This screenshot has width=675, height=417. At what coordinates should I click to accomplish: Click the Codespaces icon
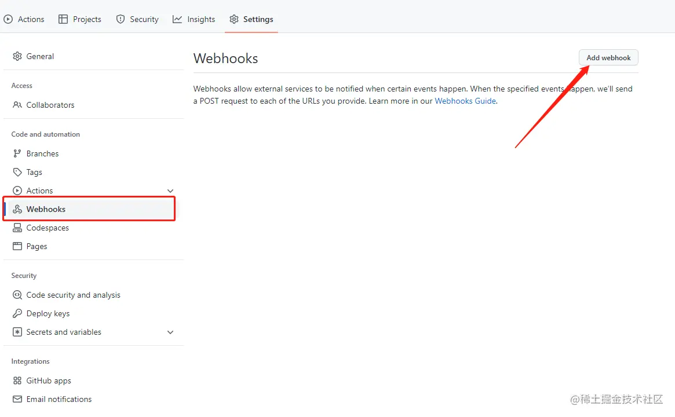pyautogui.click(x=17, y=228)
